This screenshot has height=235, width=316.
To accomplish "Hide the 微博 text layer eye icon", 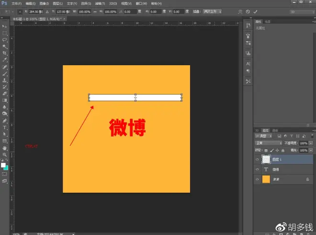I will (257, 169).
